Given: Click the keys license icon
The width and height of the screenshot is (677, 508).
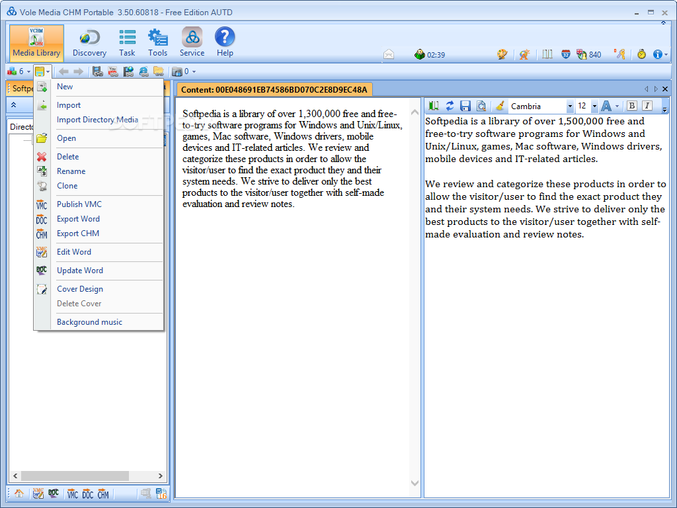Looking at the screenshot, I should pos(619,54).
